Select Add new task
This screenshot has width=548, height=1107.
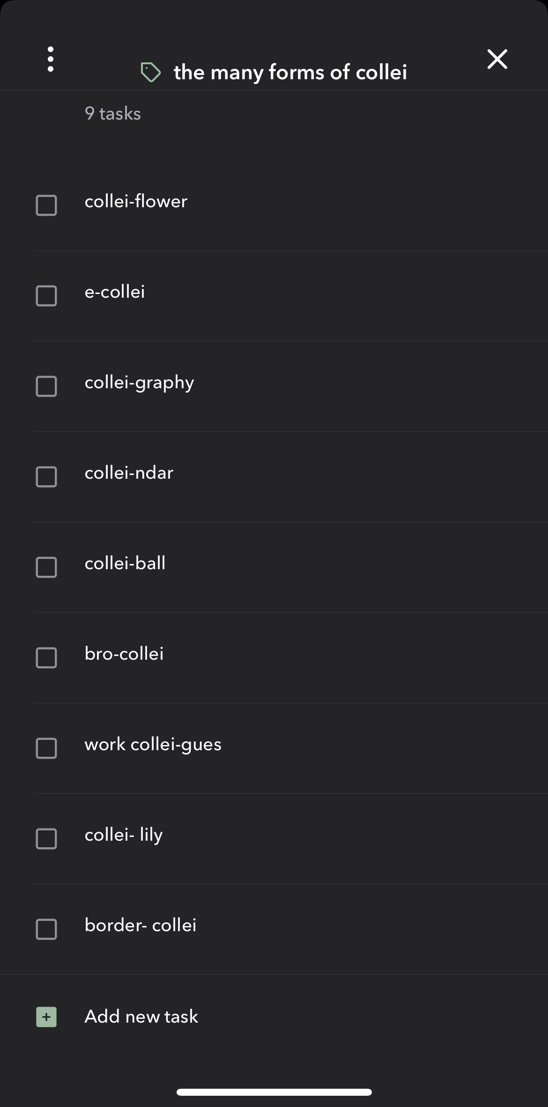click(x=141, y=1017)
